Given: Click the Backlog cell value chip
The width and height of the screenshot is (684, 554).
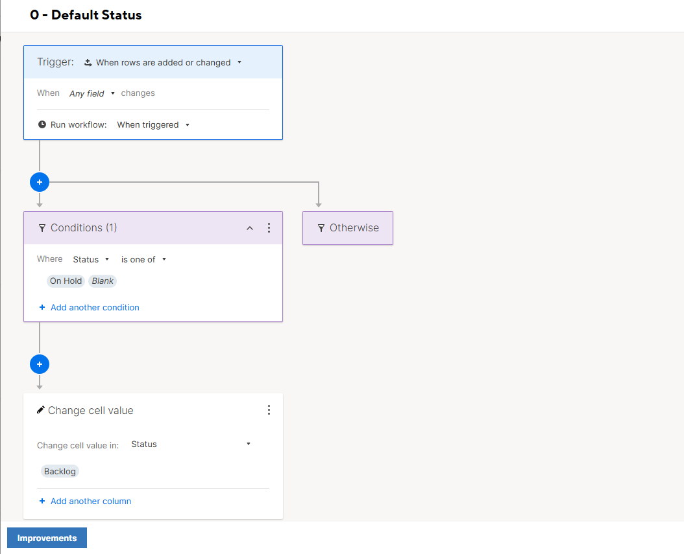Looking at the screenshot, I should pyautogui.click(x=60, y=471).
